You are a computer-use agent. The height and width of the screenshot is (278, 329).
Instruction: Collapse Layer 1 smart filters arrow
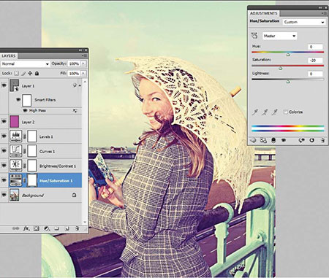80,85
